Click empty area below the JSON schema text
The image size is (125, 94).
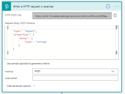point(60,57)
